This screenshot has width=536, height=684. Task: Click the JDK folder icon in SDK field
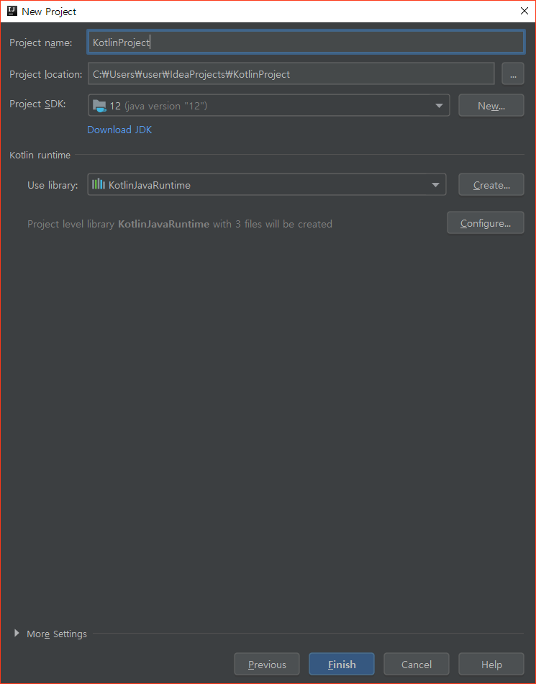pyautogui.click(x=99, y=106)
